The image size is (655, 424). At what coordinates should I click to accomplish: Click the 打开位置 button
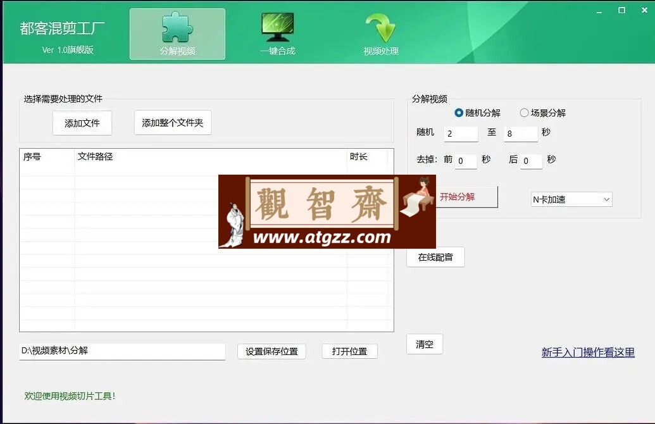pos(349,351)
